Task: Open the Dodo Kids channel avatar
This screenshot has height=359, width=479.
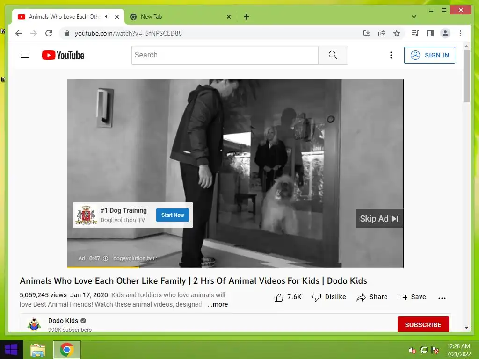Action: [x=34, y=324]
